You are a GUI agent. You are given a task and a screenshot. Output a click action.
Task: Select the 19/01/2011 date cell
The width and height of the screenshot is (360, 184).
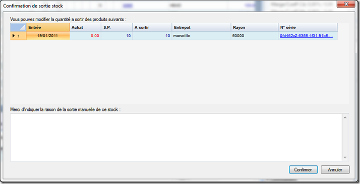(x=48, y=36)
